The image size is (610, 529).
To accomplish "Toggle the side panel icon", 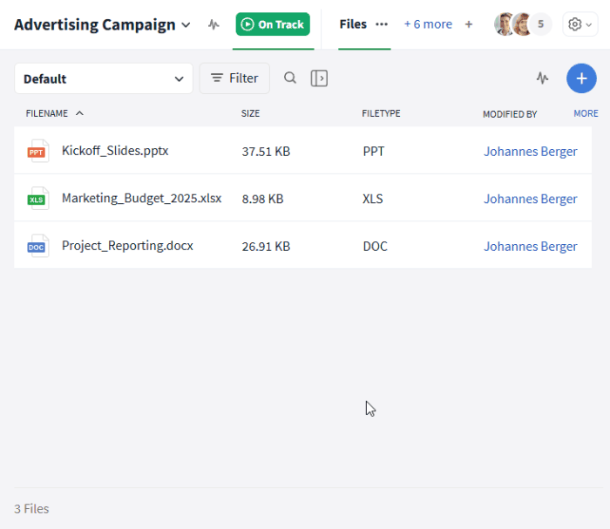I will click(x=319, y=78).
